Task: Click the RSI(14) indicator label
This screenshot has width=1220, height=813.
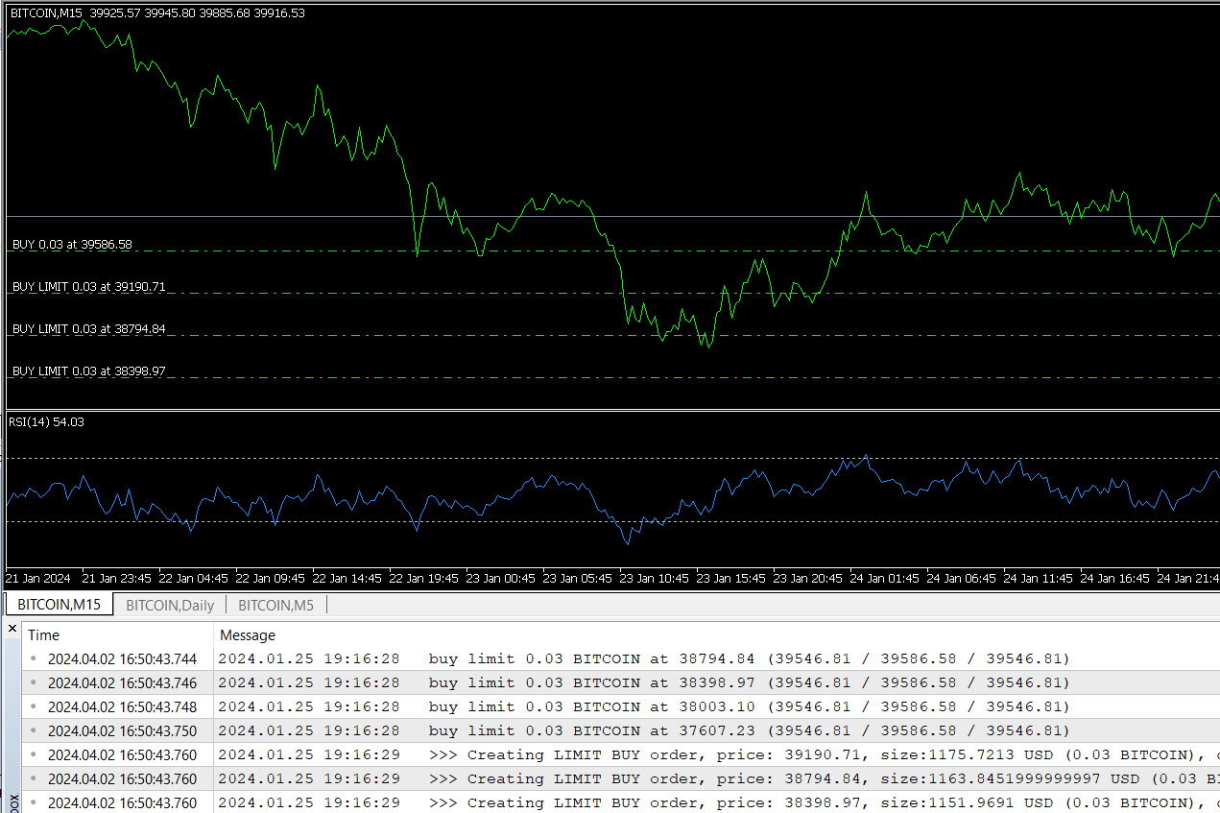Action: point(46,421)
